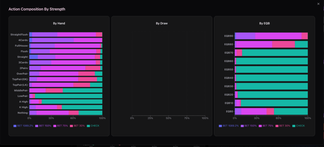Select teal CHECK segment of Nothing bar
The width and height of the screenshot is (324, 147).
[90, 113]
